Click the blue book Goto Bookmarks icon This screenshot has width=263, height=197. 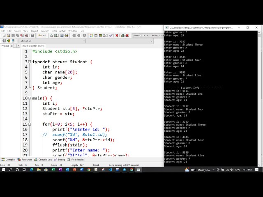[13, 41]
